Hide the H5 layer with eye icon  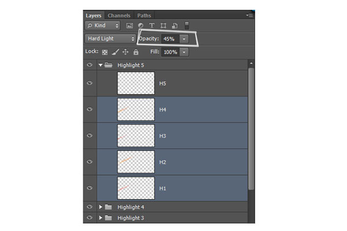pos(90,83)
